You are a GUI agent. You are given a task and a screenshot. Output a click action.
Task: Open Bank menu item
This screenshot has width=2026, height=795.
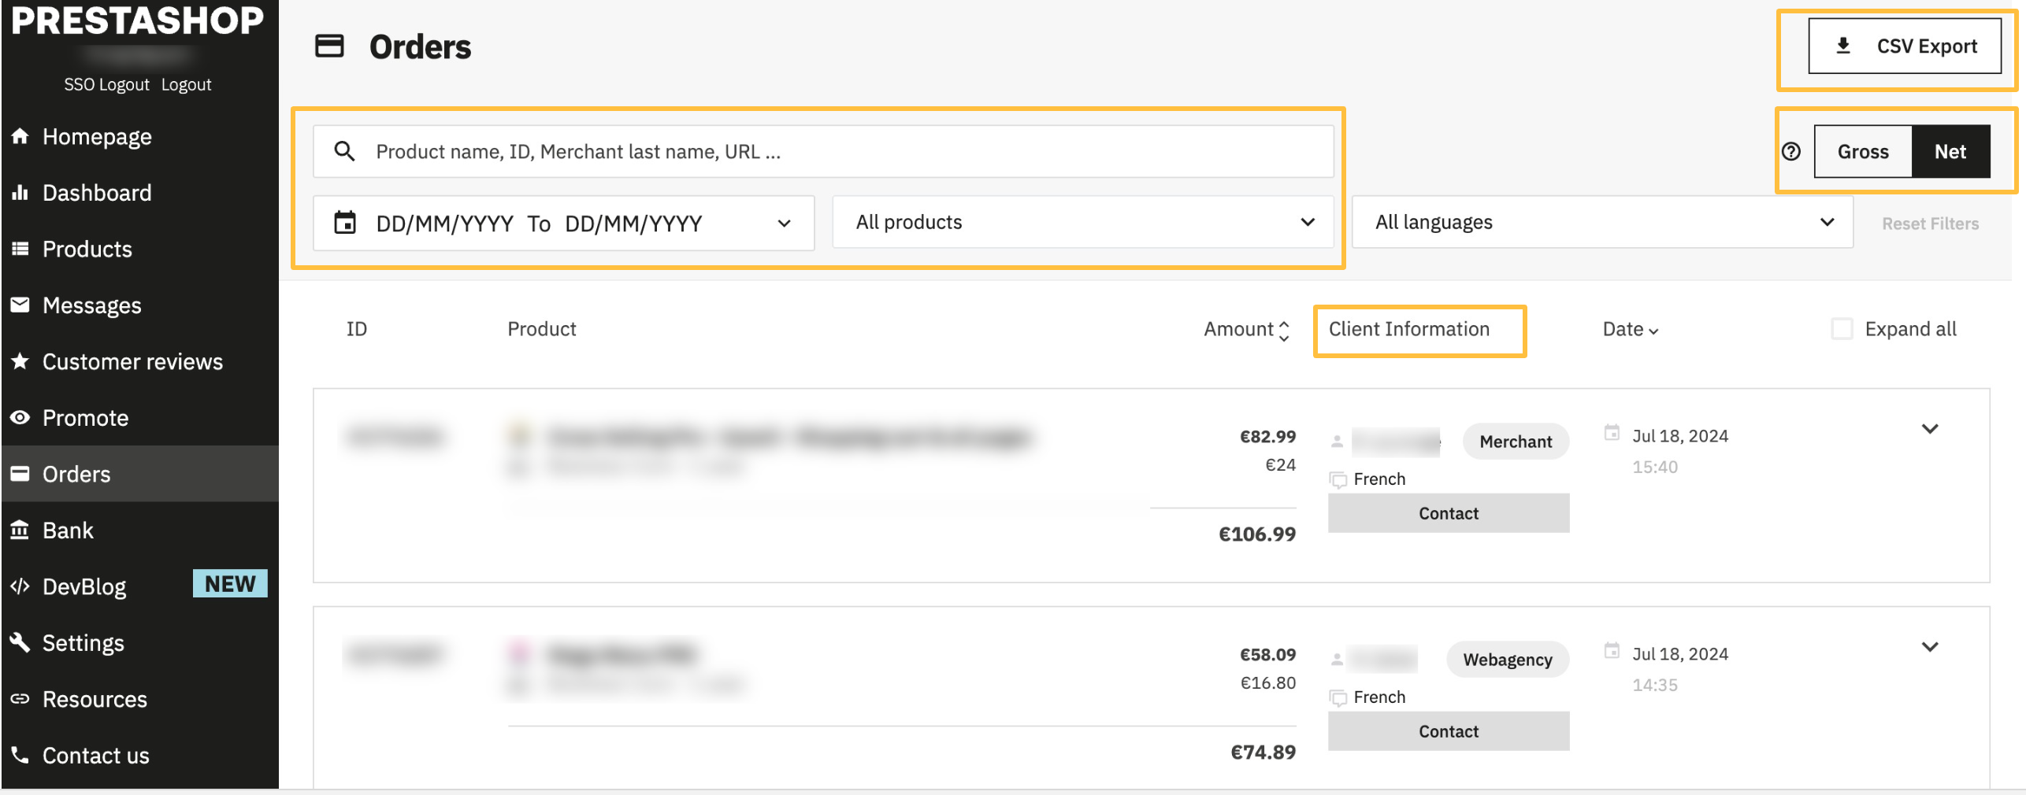point(68,530)
